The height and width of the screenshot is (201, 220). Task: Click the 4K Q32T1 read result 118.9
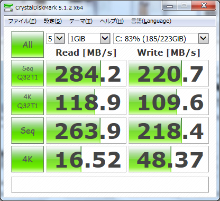(x=86, y=102)
